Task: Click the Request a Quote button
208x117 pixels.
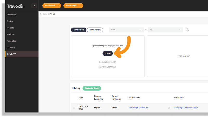Action: pos(92,88)
